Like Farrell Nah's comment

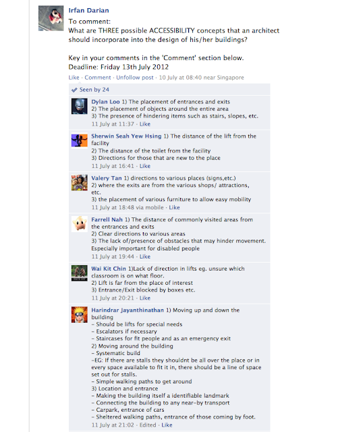click(x=145, y=256)
